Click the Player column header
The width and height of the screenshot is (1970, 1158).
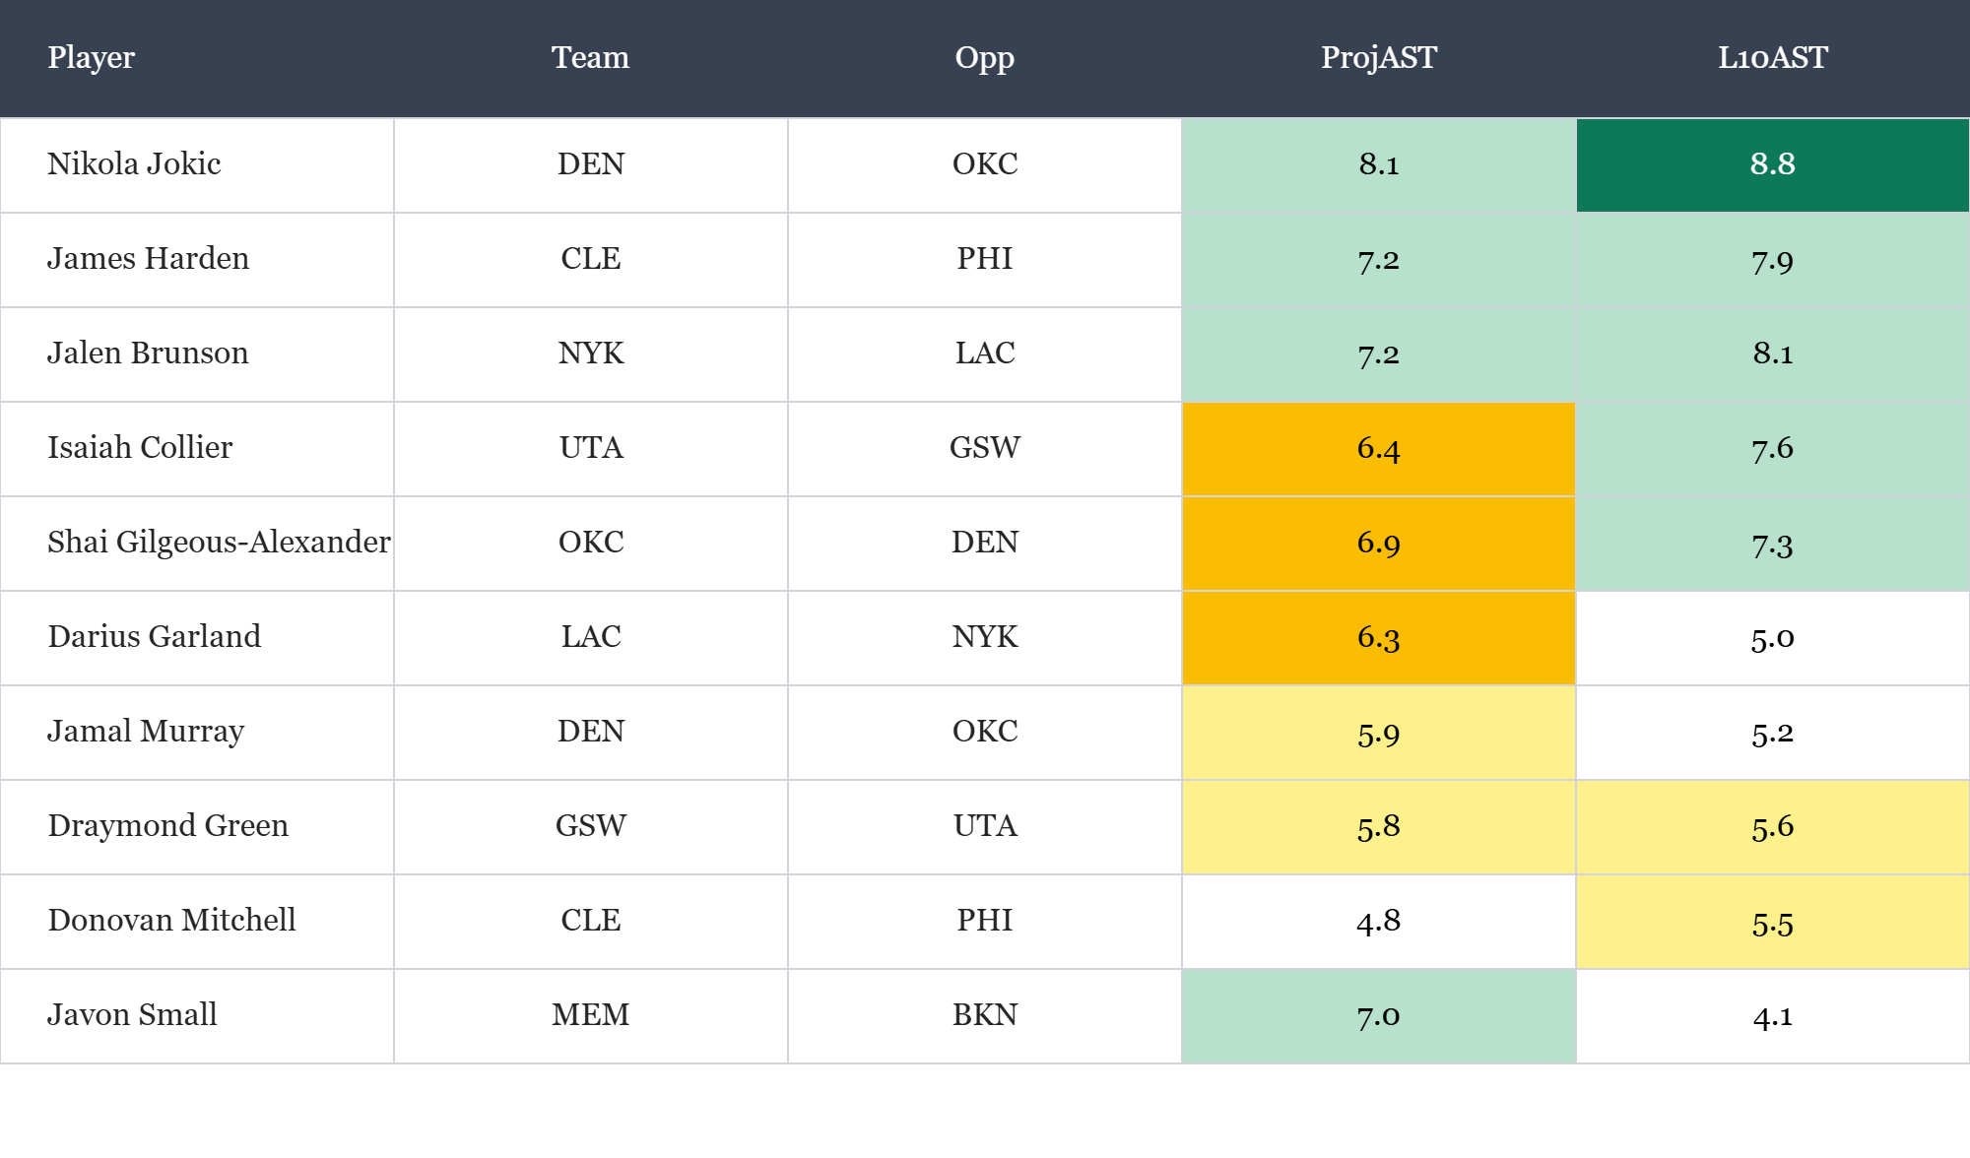point(92,58)
